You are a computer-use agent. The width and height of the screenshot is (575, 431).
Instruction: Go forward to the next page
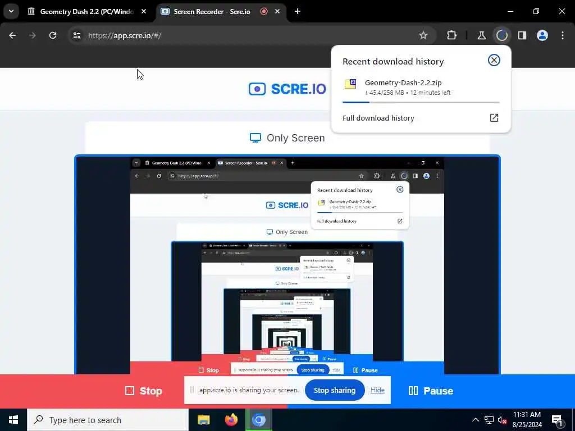pos(32,35)
